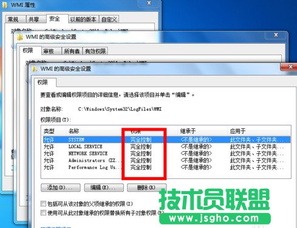Click 完全控制 cell in Performance Log row
The image size is (297, 228).
(x=141, y=168)
